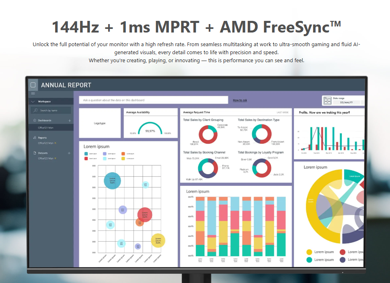Screen dimensions: 390x283
Task: Click the large yellow bubble in the chart
Action: point(158,240)
